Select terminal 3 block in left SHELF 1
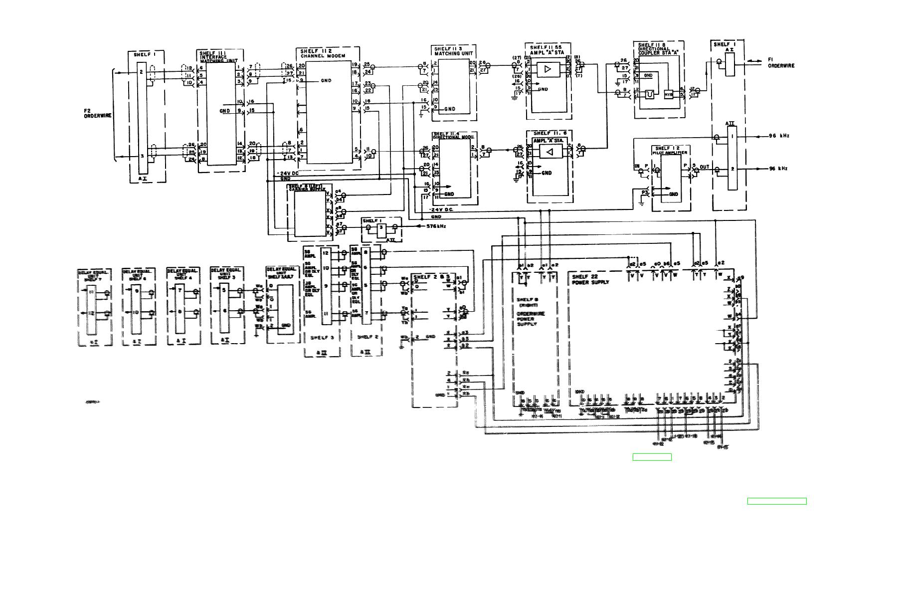This screenshot has height=591, width=914. coord(142,156)
